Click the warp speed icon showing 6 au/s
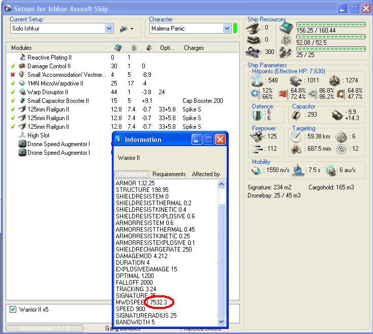Viewport: 373px width, 334px height. point(331,171)
